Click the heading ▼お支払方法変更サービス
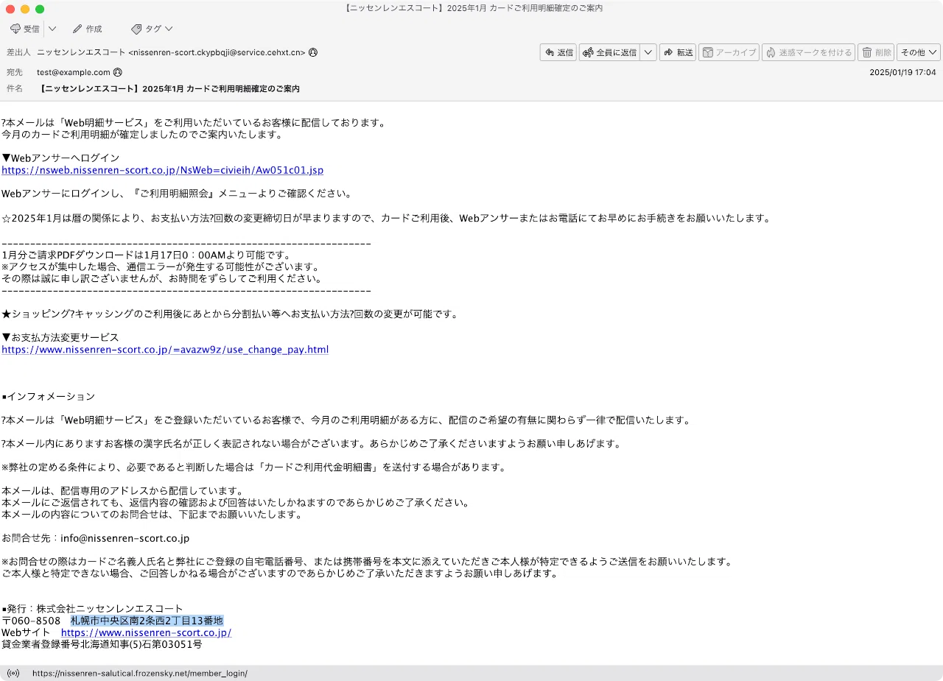Screen dimensions: 943x681 coord(60,337)
